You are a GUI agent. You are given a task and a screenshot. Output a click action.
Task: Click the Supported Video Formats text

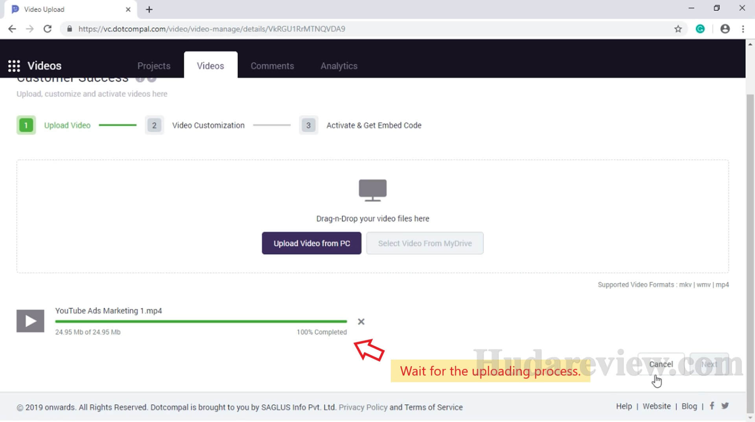click(663, 285)
